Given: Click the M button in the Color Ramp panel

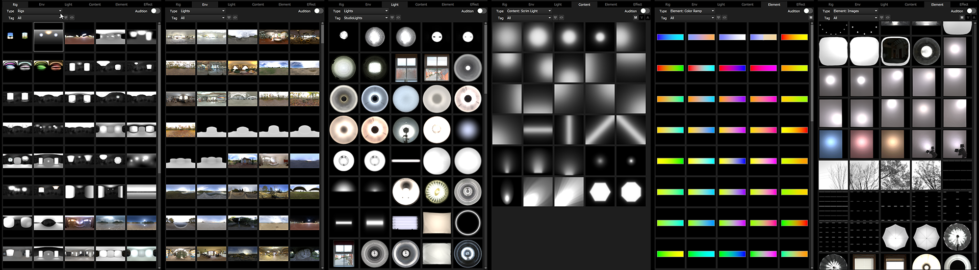Looking at the screenshot, I should tap(811, 18).
